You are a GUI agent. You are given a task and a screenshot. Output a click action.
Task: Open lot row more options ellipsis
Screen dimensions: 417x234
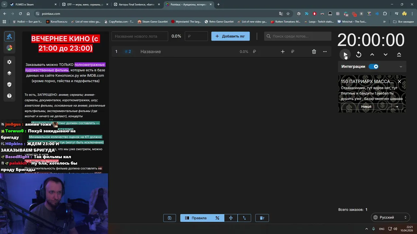(x=325, y=52)
